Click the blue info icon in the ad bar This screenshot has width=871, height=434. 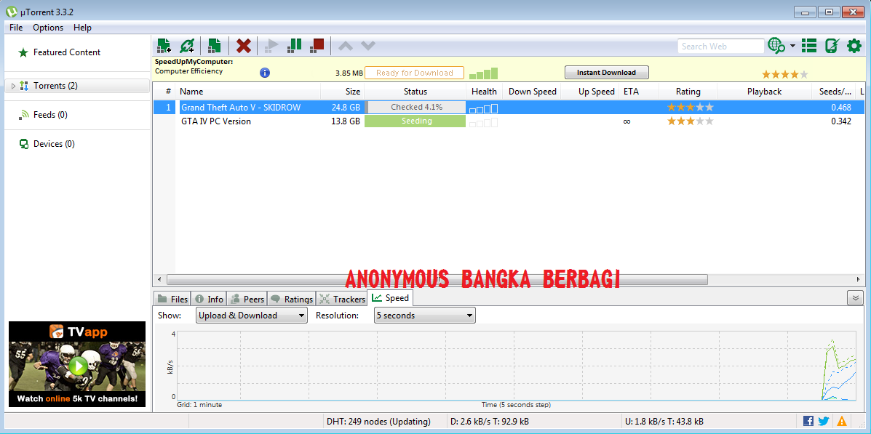pyautogui.click(x=265, y=73)
